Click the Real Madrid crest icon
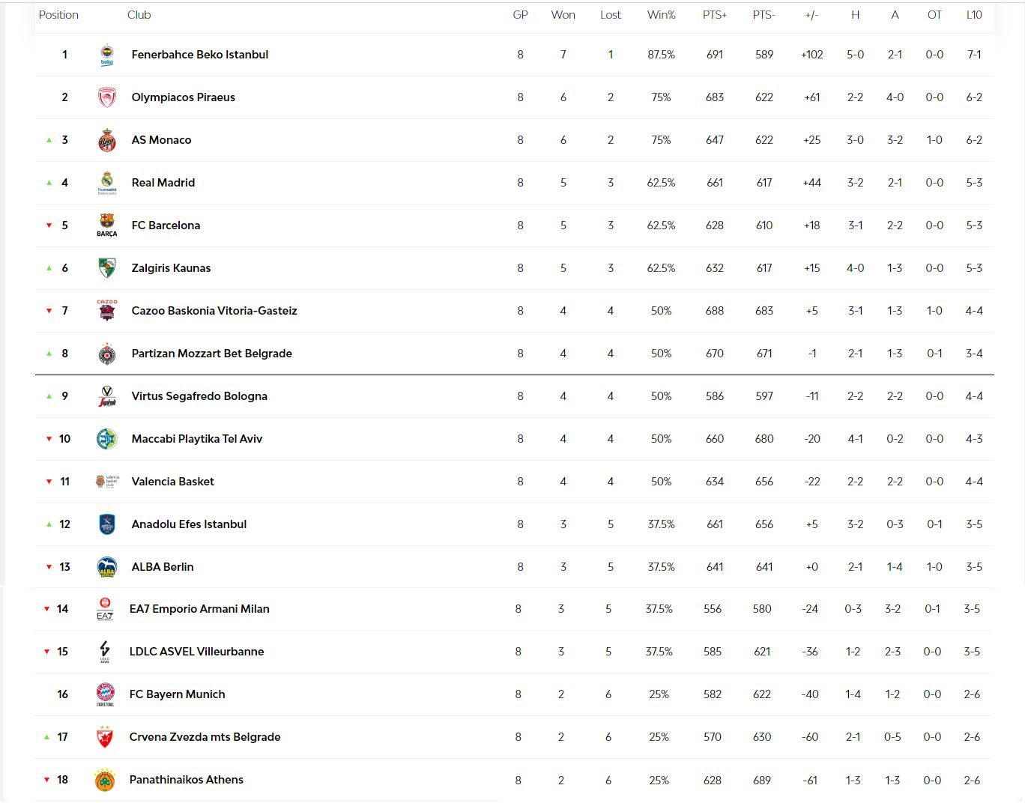Screen dimensions: 1025x803 point(106,183)
